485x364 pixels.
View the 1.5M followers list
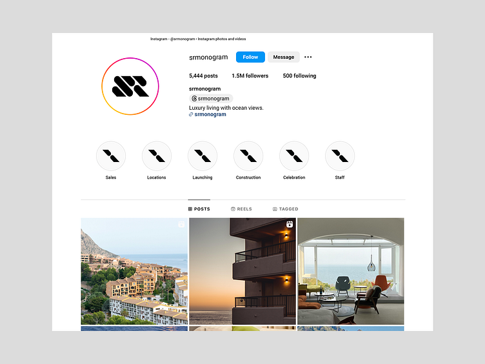tap(250, 76)
